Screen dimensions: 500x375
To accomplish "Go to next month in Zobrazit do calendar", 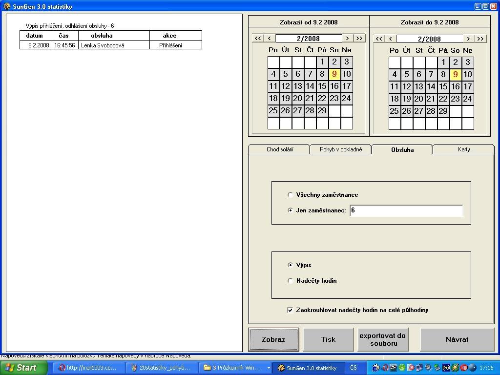I will (468, 39).
